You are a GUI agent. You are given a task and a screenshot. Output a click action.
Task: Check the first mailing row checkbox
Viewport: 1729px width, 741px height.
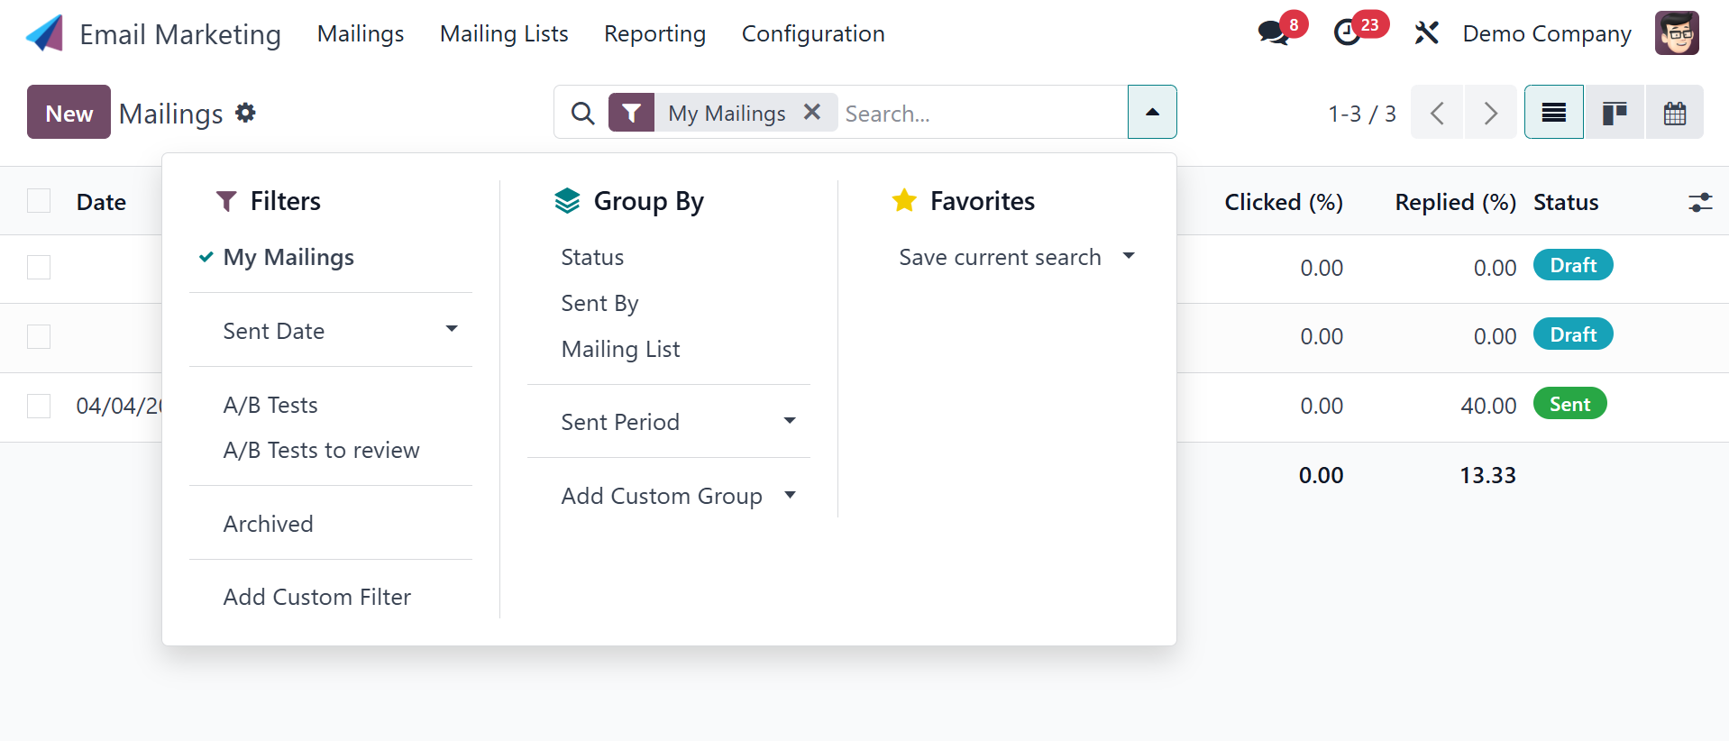(x=39, y=268)
